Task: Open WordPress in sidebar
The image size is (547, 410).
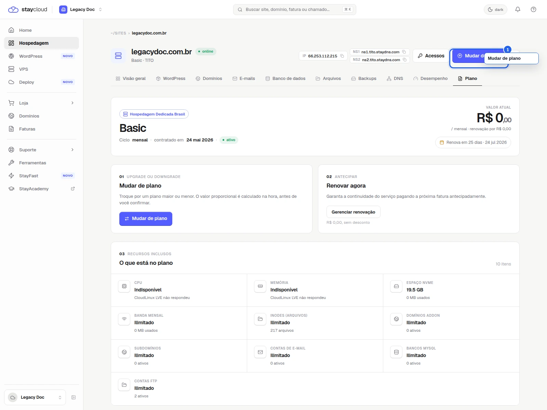Action: pyautogui.click(x=41, y=56)
